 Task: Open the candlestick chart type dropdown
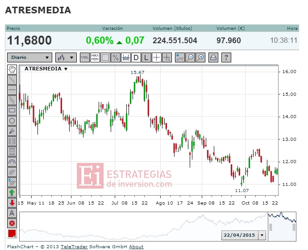point(66,57)
